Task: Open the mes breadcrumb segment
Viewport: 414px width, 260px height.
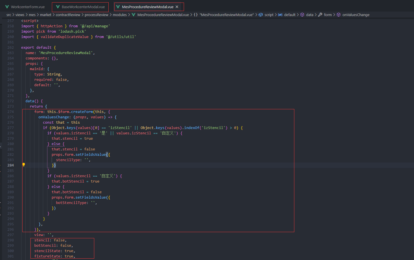Action: click(x=32, y=15)
